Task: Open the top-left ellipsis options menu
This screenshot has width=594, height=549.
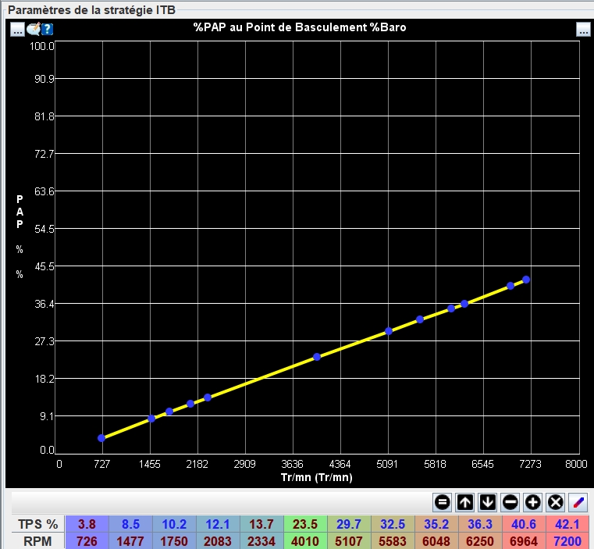Action: tap(18, 30)
